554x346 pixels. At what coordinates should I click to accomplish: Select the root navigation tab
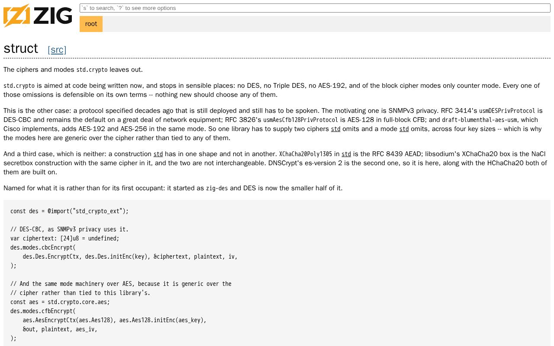click(91, 24)
